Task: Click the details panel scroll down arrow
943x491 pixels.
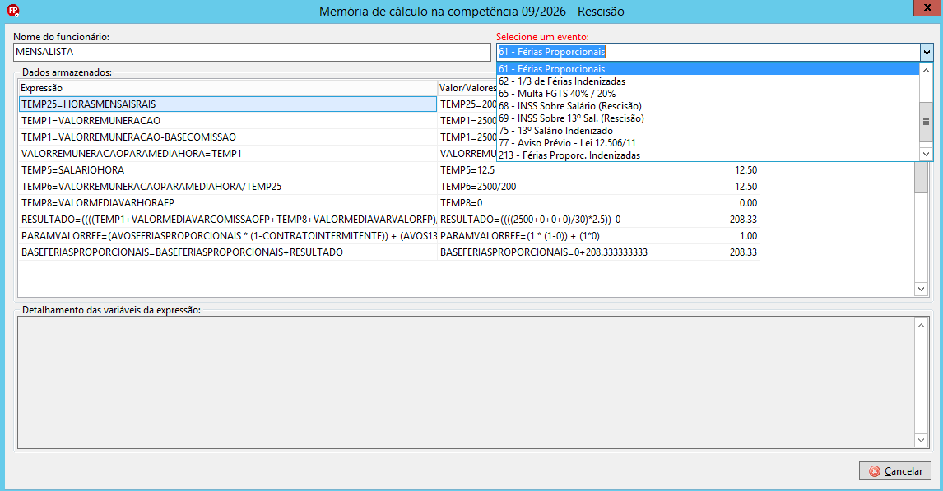Action: pyautogui.click(x=921, y=441)
